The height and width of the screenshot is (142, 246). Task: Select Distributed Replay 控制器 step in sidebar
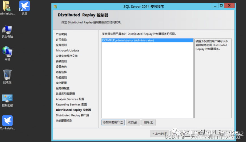[73, 110]
